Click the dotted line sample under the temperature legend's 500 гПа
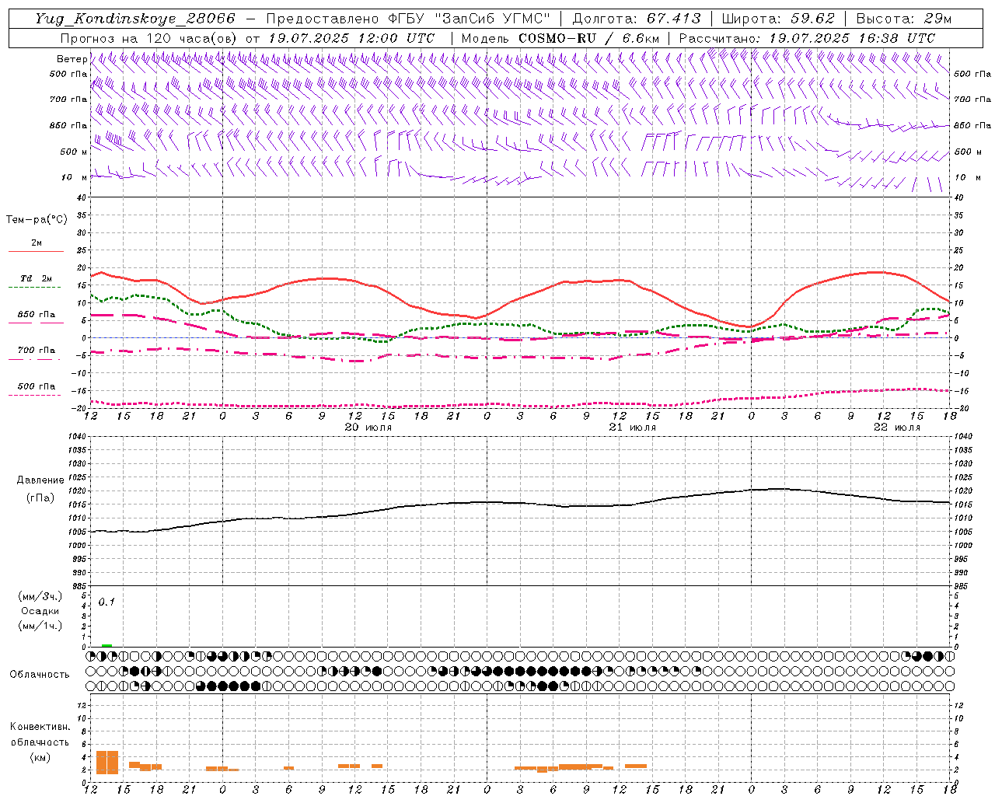The height and width of the screenshot is (796, 995). [34, 395]
